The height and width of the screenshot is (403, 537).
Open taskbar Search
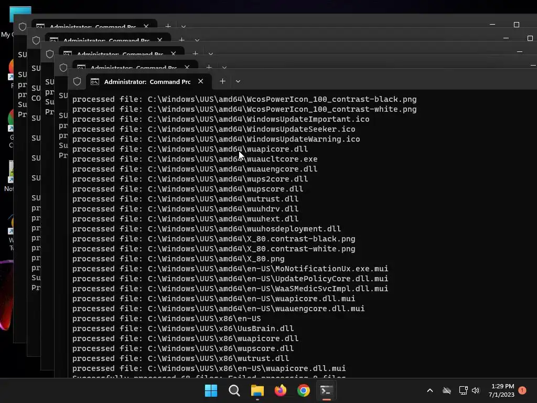(x=234, y=390)
